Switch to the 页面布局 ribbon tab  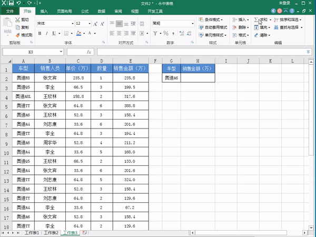click(64, 11)
